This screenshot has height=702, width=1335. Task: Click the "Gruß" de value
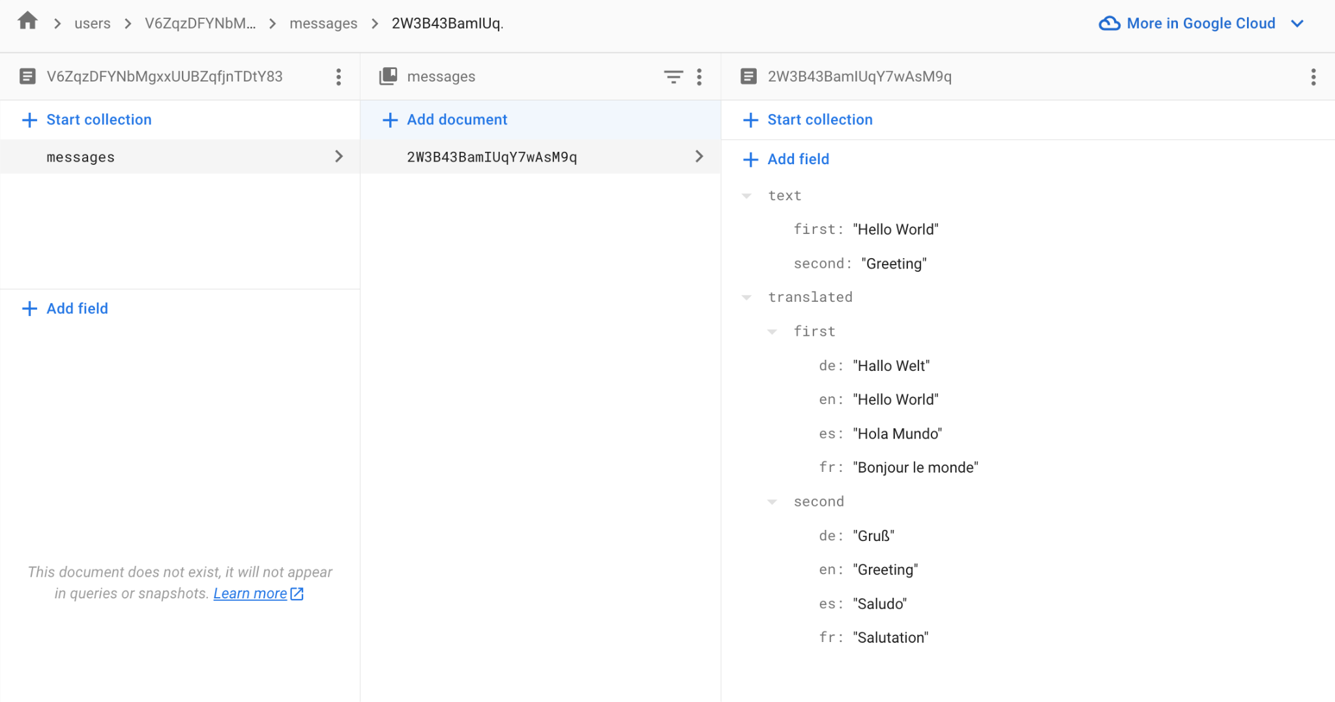[x=873, y=536]
